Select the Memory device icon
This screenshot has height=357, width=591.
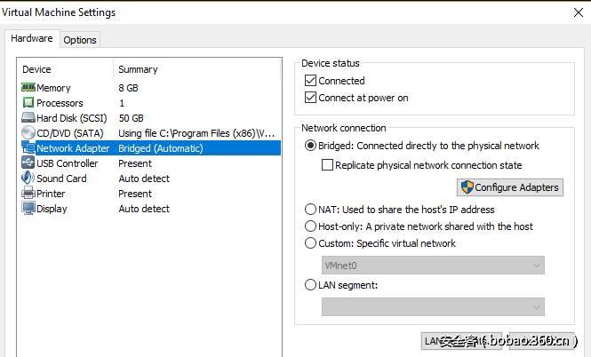(x=28, y=88)
